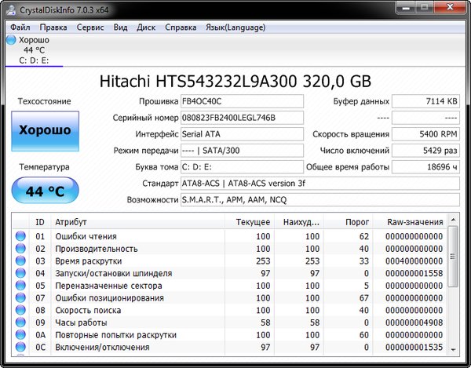Click the transfer mode field SATA/300
The width and height of the screenshot is (471, 368).
pyautogui.click(x=242, y=151)
